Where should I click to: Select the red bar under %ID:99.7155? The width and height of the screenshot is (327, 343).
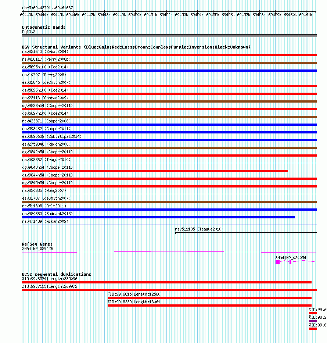[169, 290]
